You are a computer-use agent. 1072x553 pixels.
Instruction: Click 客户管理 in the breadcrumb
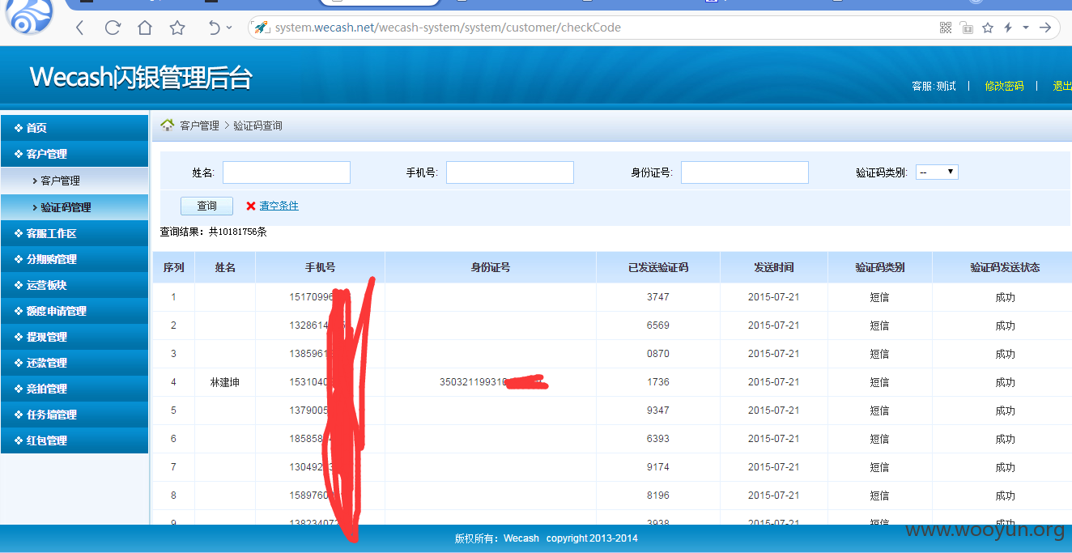click(199, 125)
